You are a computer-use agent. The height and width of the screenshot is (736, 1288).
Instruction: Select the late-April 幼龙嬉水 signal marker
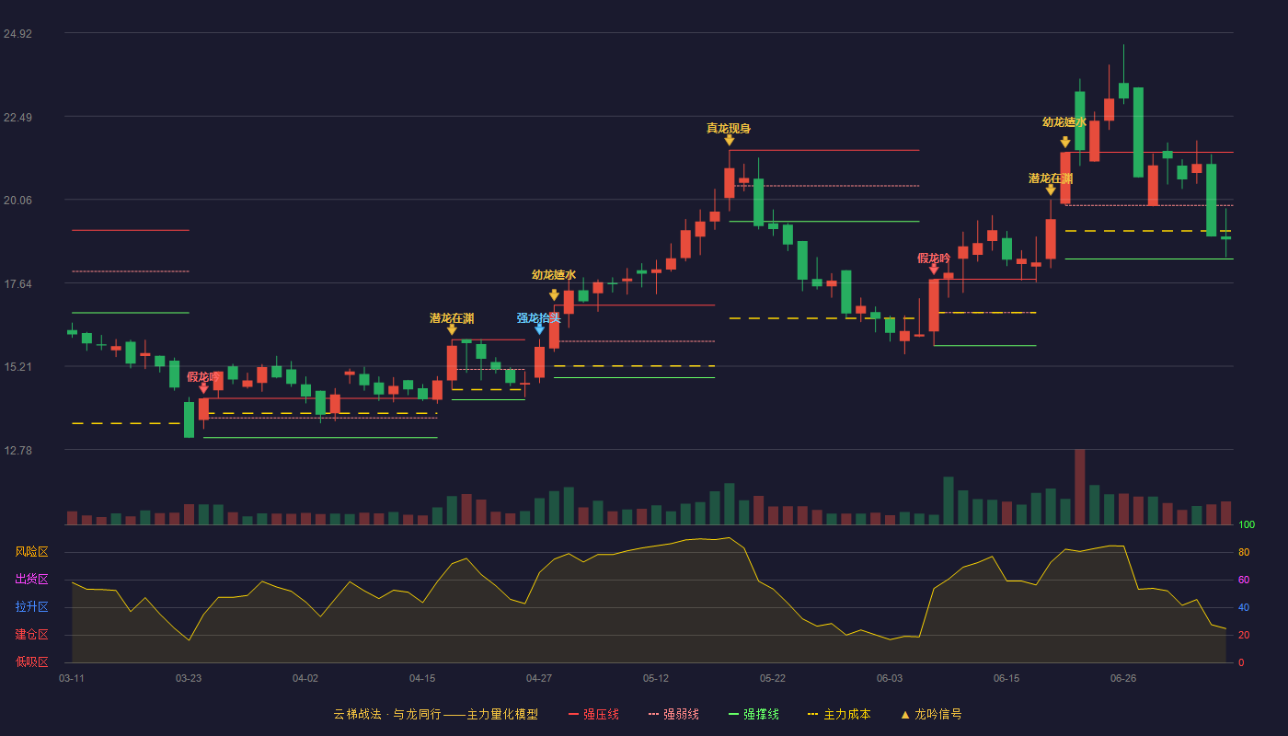554,295
